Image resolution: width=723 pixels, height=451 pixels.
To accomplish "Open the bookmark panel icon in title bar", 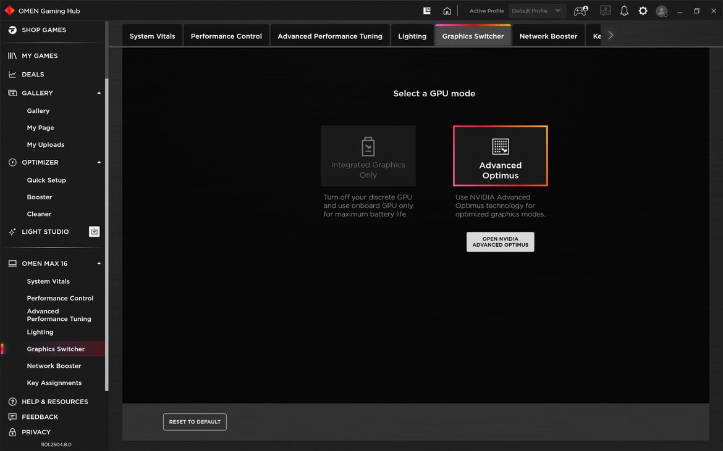I will click(x=427, y=10).
